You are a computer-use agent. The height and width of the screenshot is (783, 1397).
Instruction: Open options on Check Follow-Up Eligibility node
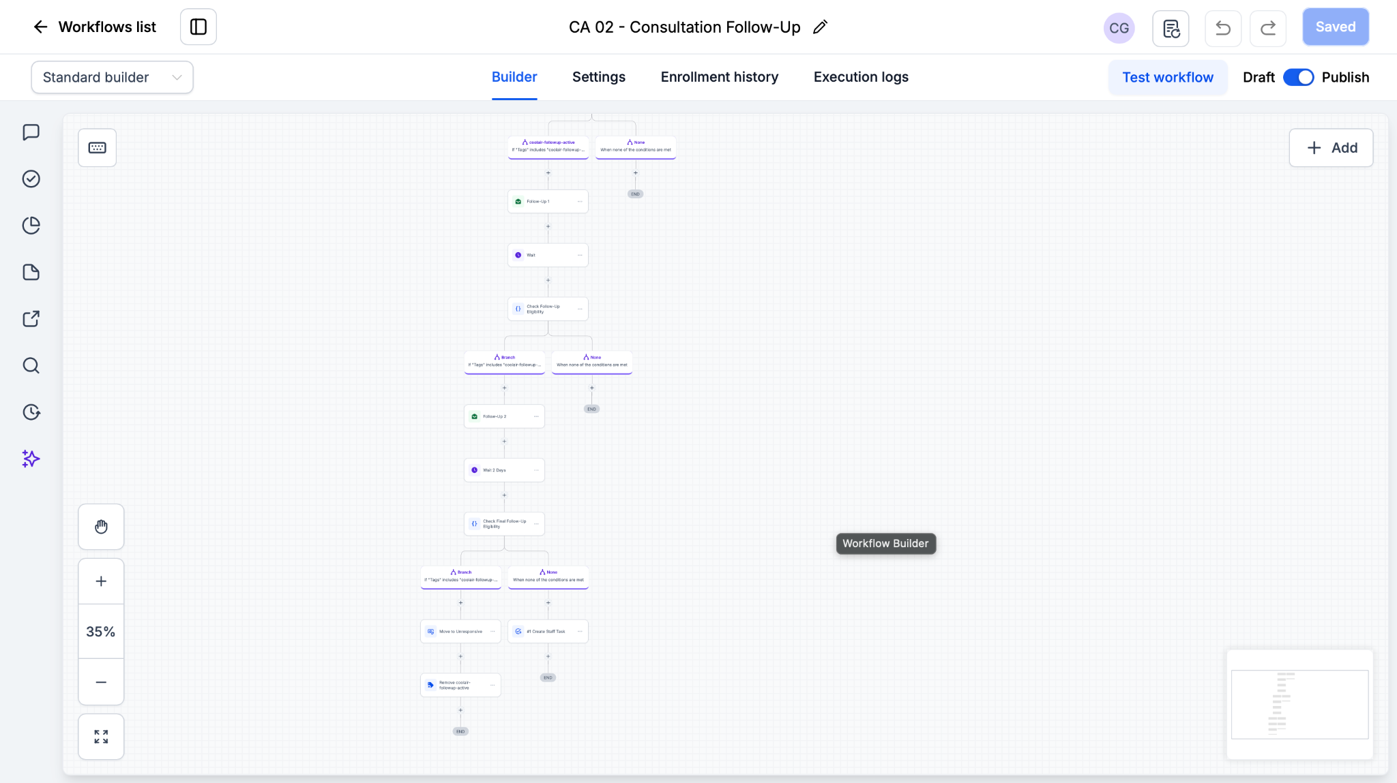[x=580, y=309]
